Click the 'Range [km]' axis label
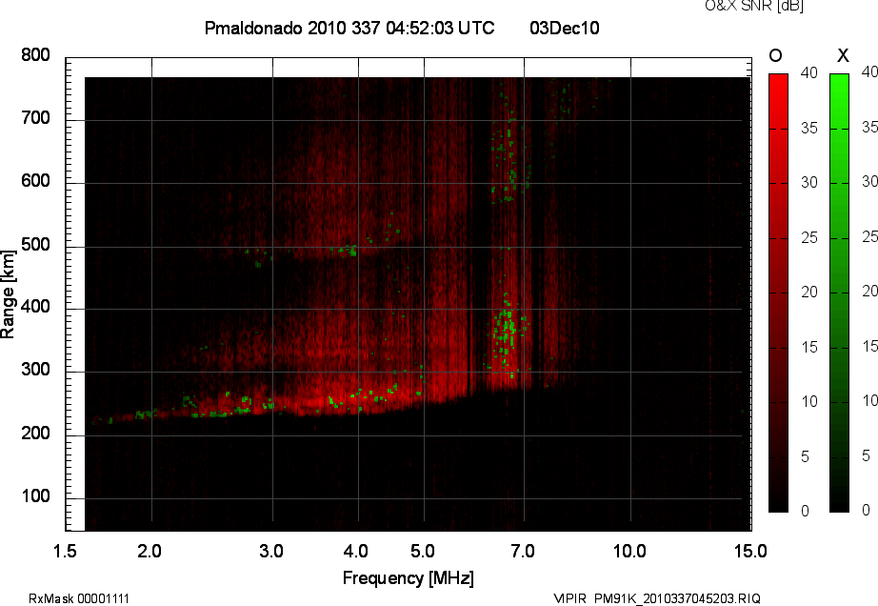The image size is (878, 606). (x=8, y=294)
